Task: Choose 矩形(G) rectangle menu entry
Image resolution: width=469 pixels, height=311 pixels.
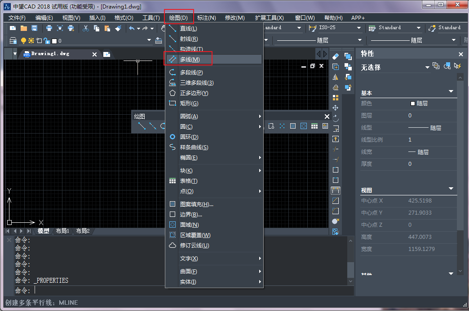Action: (x=189, y=104)
